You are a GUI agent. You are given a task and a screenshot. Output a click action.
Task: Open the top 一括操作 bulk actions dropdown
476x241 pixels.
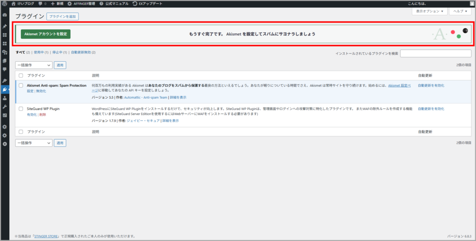[x=33, y=65]
